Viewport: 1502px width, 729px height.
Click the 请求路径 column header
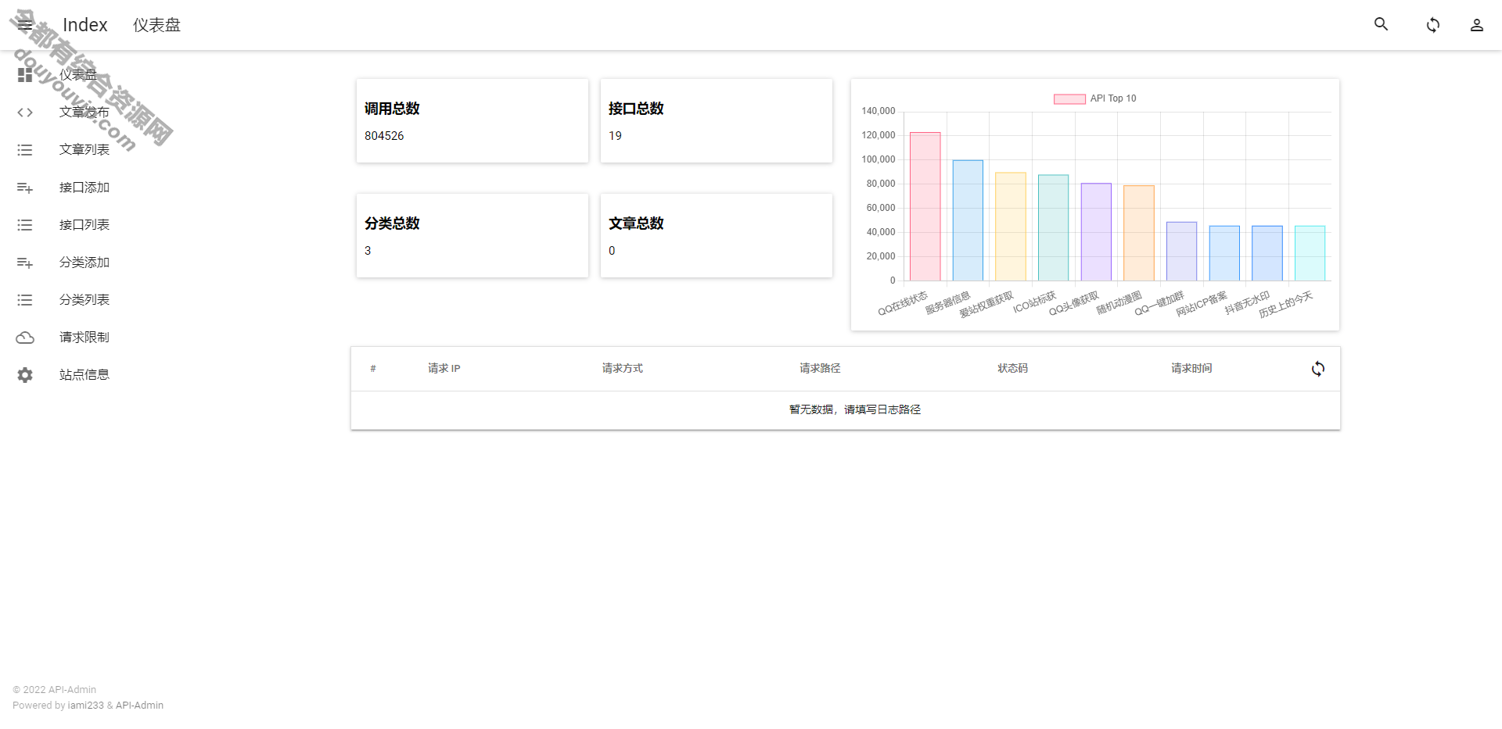pyautogui.click(x=820, y=369)
